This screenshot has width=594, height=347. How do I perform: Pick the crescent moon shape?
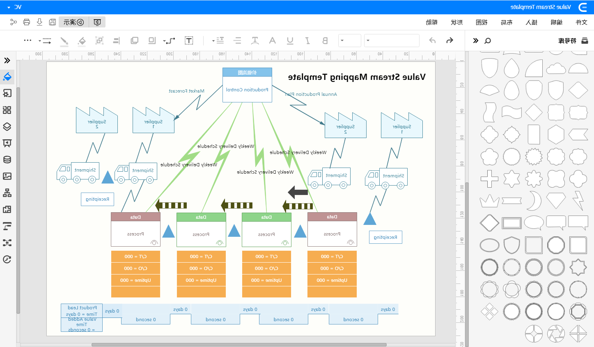tap(534, 200)
